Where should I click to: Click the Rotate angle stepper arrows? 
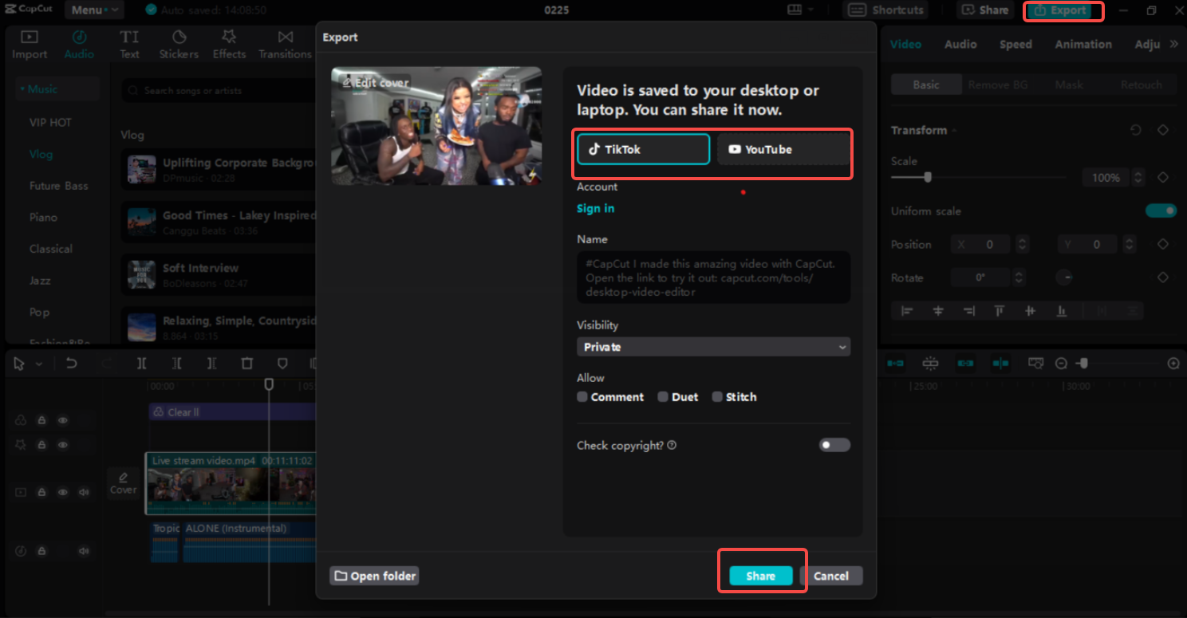1019,278
